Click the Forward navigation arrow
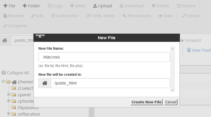211x117 pixels. point(182,40)
